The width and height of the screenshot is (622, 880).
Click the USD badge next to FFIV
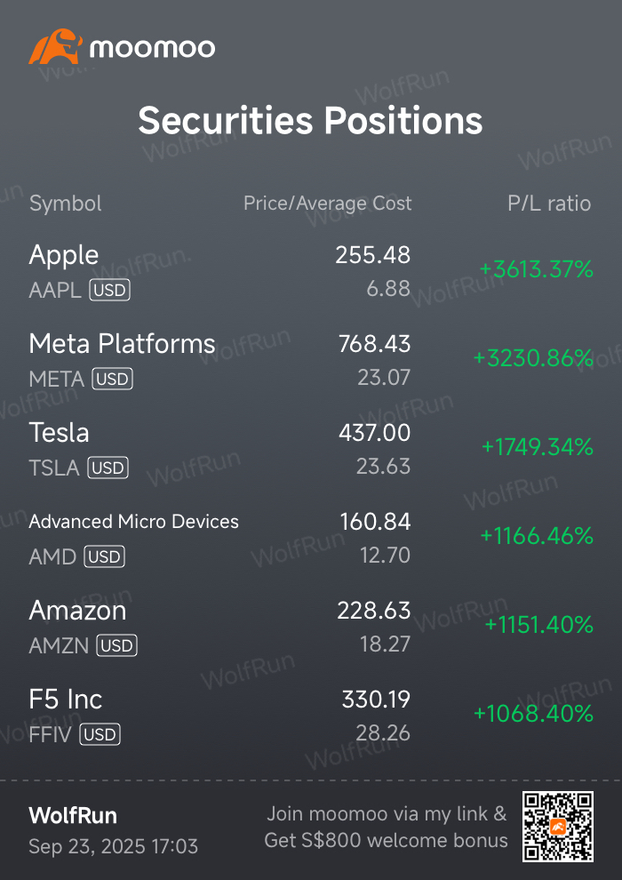click(x=100, y=734)
